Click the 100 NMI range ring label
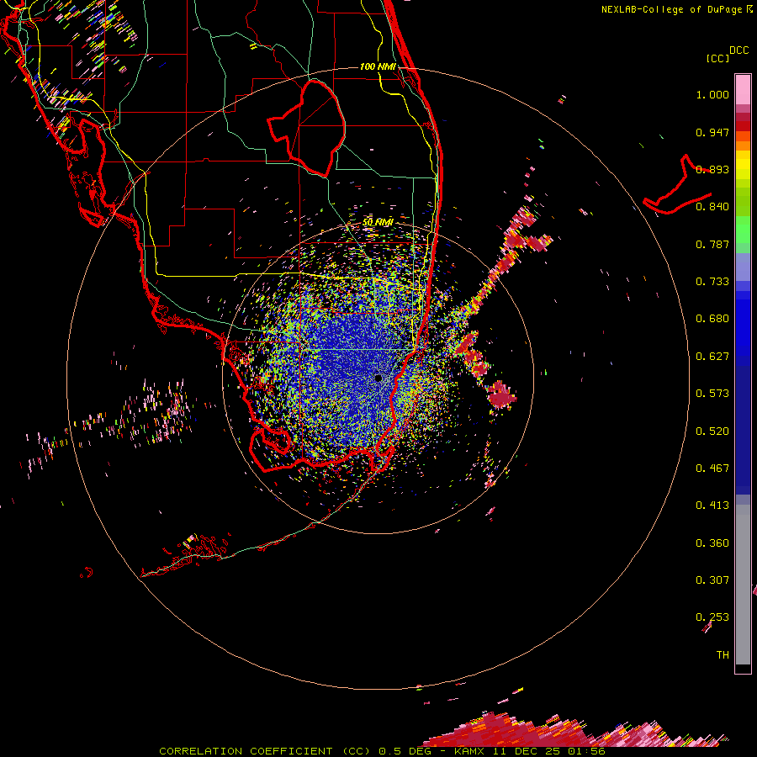This screenshot has width=757, height=757. (378, 66)
